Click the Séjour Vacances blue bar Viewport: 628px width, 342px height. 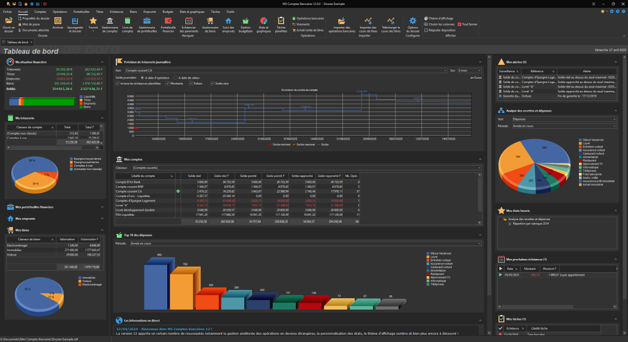coord(156,285)
